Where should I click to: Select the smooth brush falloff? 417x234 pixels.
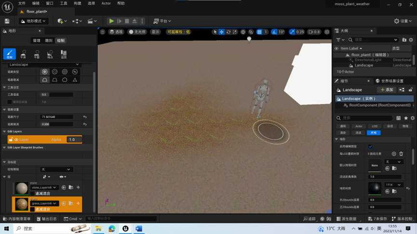pos(45,80)
